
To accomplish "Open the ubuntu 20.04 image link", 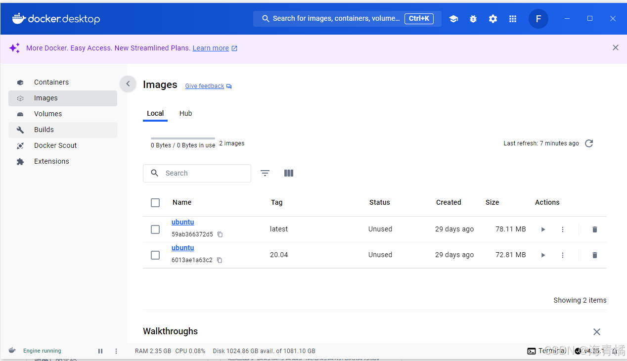I will 182,248.
